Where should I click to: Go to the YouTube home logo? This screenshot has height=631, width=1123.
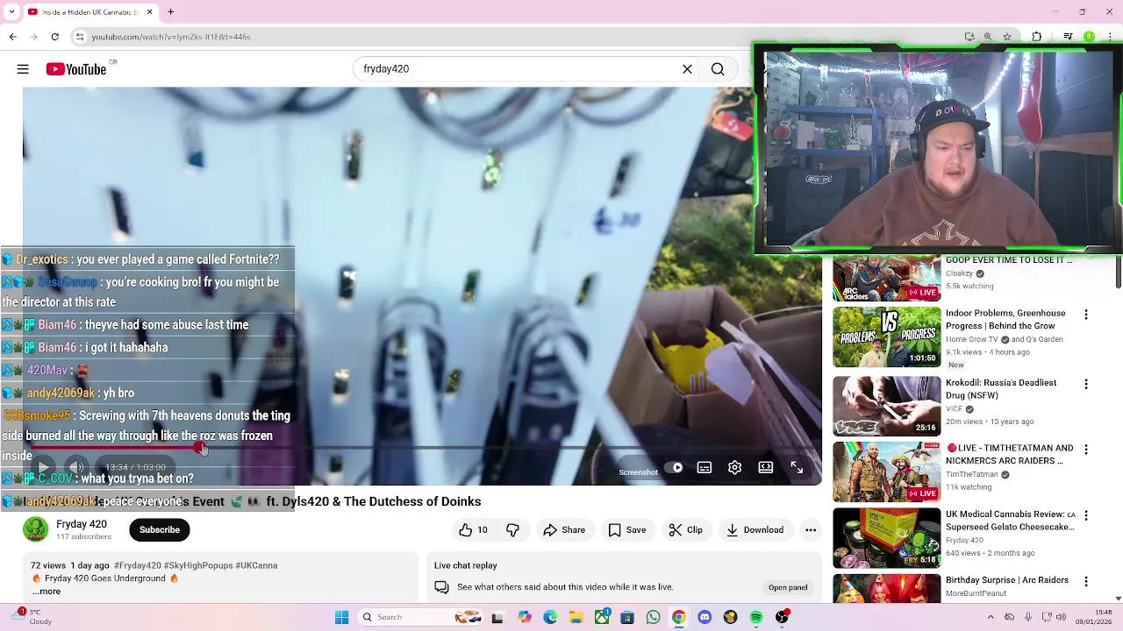[x=76, y=69]
